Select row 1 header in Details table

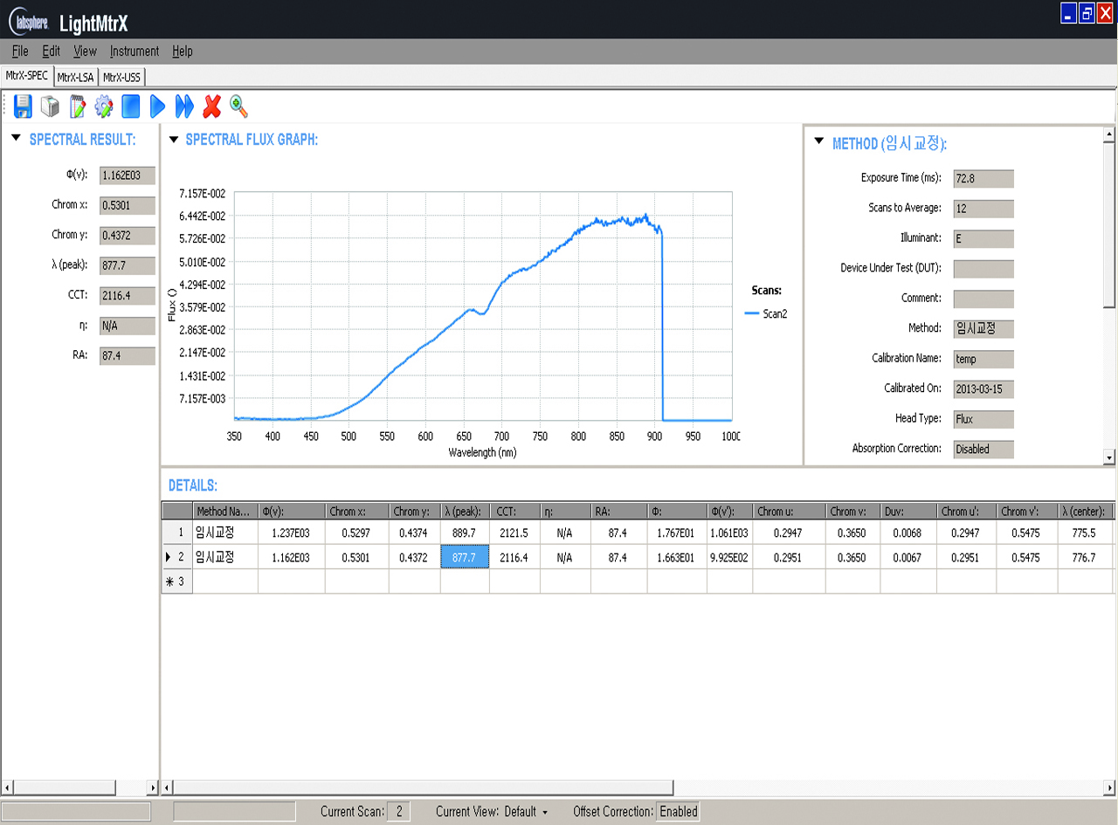176,532
